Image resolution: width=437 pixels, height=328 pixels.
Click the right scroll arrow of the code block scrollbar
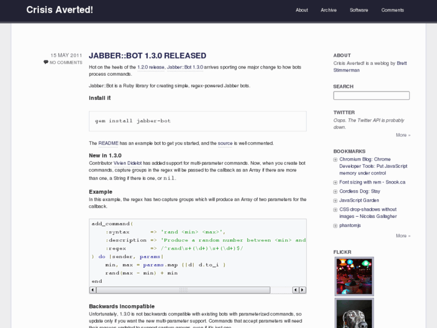302,290
